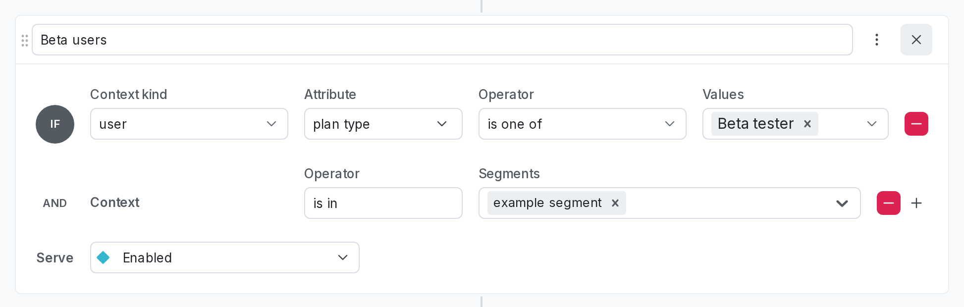Open the three-dot rule options menu

877,40
